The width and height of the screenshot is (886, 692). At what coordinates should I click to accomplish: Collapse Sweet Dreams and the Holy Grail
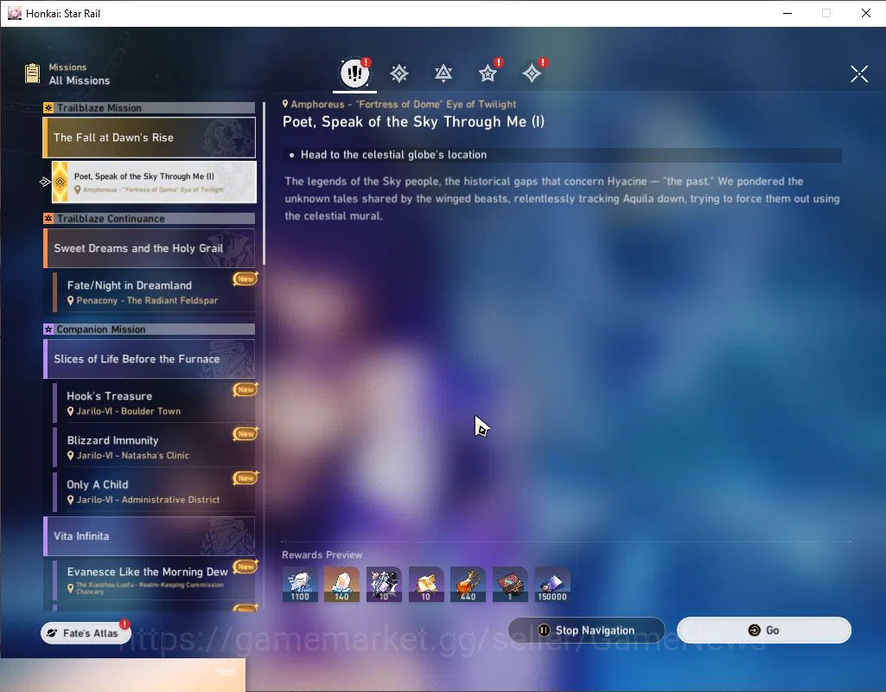(150, 248)
